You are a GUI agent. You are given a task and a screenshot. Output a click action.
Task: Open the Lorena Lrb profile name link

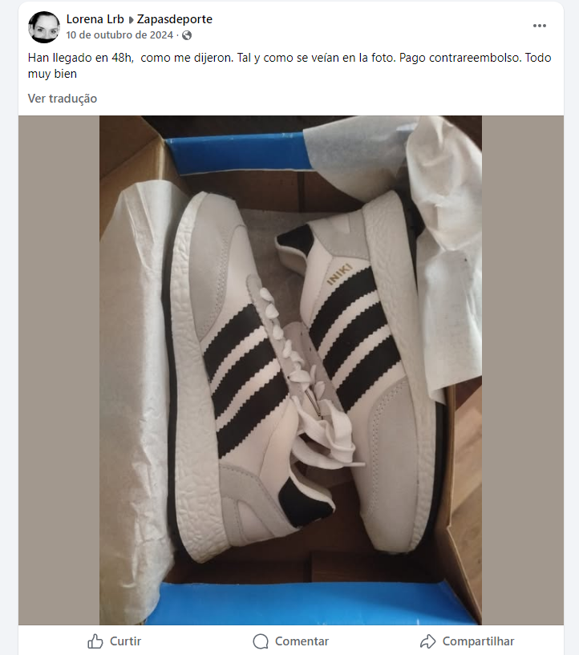95,19
